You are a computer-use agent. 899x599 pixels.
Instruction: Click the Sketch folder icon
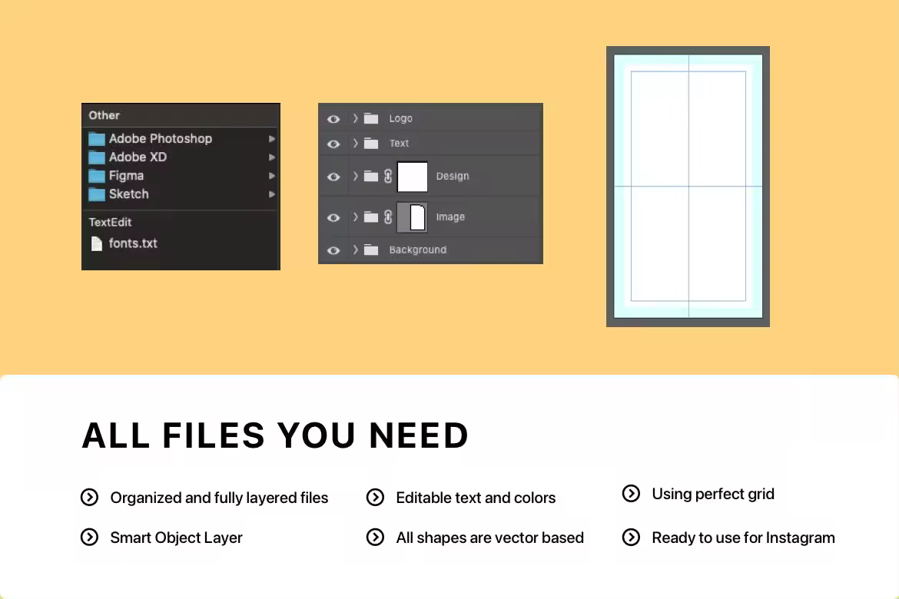(96, 194)
